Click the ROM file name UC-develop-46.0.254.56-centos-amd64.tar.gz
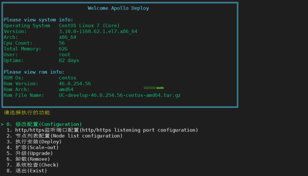Screen dimensions: 308x176 pos(119,95)
